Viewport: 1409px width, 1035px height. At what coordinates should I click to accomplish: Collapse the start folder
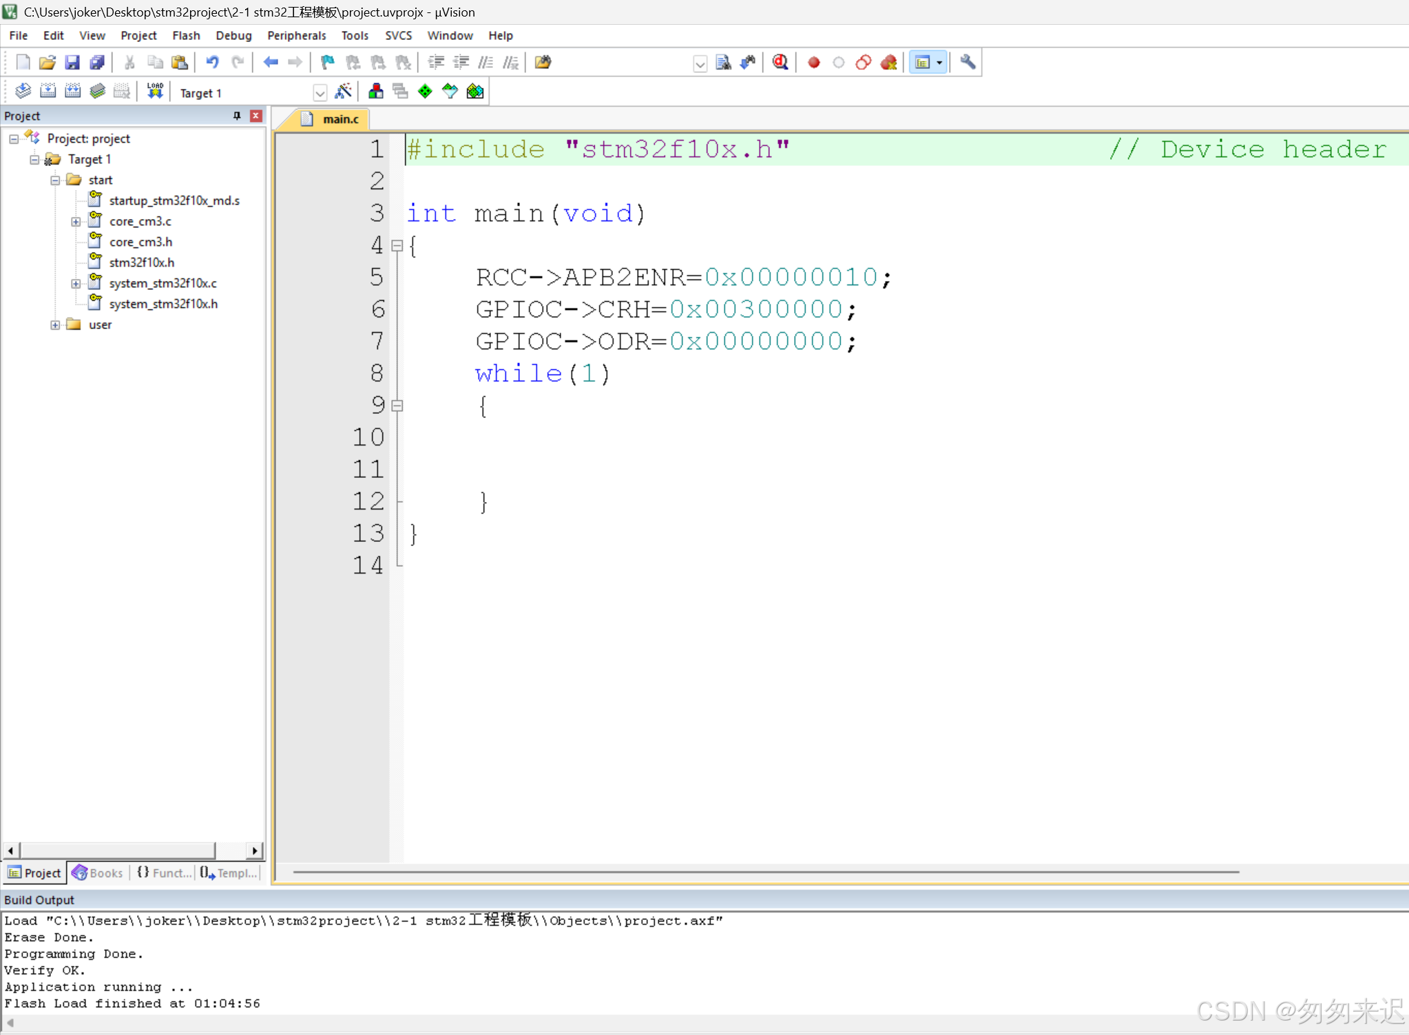pyautogui.click(x=56, y=180)
